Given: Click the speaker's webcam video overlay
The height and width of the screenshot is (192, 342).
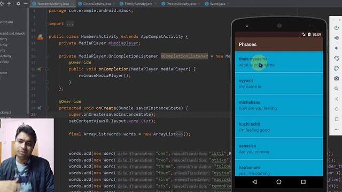Looking at the screenshot, I should pyautogui.click(x=27, y=155).
